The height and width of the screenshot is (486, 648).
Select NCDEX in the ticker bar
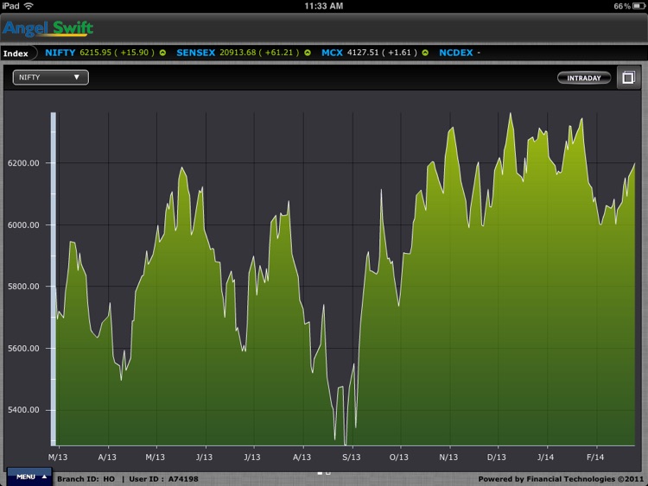tap(455, 54)
